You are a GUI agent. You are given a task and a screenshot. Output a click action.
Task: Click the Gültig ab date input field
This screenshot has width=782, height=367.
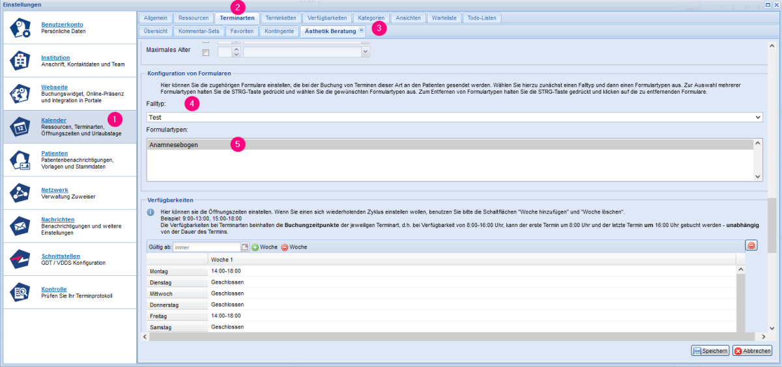[207, 247]
